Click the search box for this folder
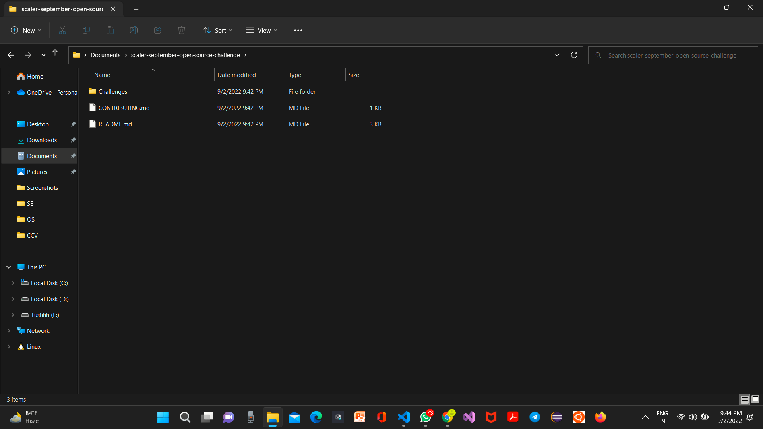 pos(672,55)
